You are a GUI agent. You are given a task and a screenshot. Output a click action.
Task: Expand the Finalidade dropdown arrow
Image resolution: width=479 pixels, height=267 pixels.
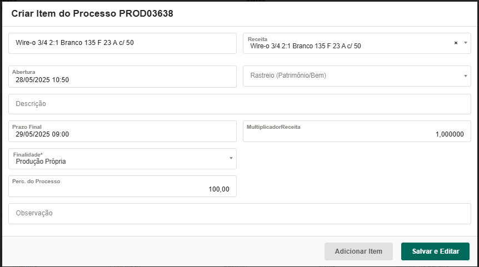click(x=231, y=159)
